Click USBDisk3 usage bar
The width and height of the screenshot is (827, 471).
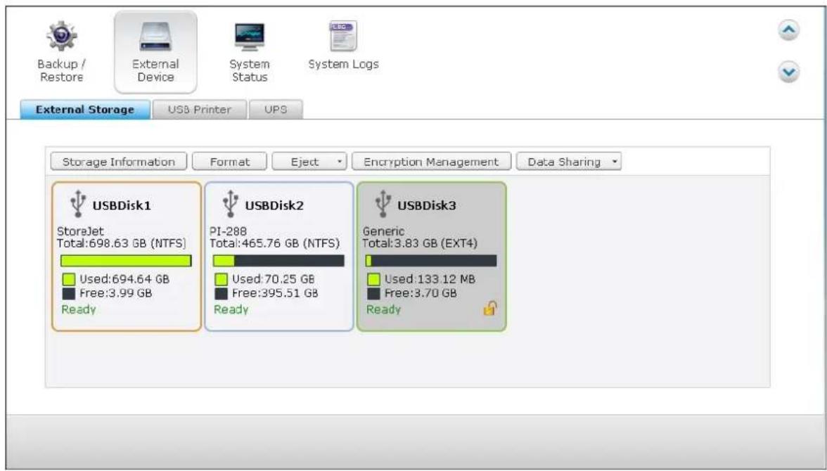(x=431, y=261)
